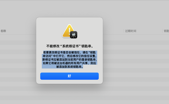Click the column divider left of 钥匙 header
This screenshot has height=104, width=169.
point(162,31)
